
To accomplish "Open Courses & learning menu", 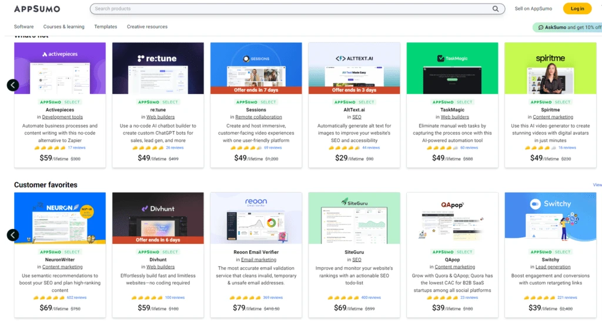I will (x=63, y=26).
